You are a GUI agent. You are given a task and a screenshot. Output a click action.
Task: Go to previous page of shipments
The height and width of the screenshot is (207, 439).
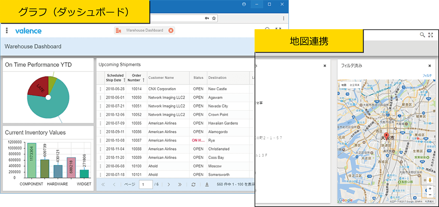(114, 185)
